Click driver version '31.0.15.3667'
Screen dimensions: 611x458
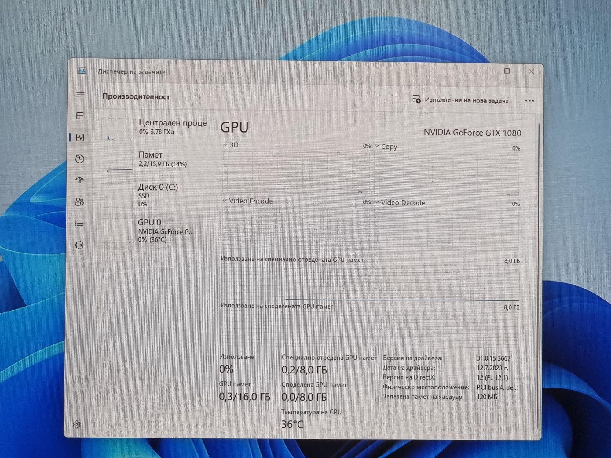tap(494, 358)
